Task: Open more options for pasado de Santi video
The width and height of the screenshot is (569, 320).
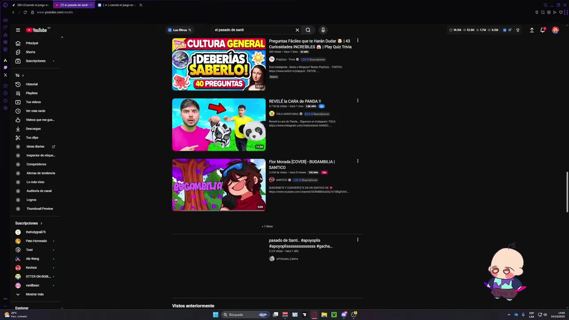Action: point(357,240)
